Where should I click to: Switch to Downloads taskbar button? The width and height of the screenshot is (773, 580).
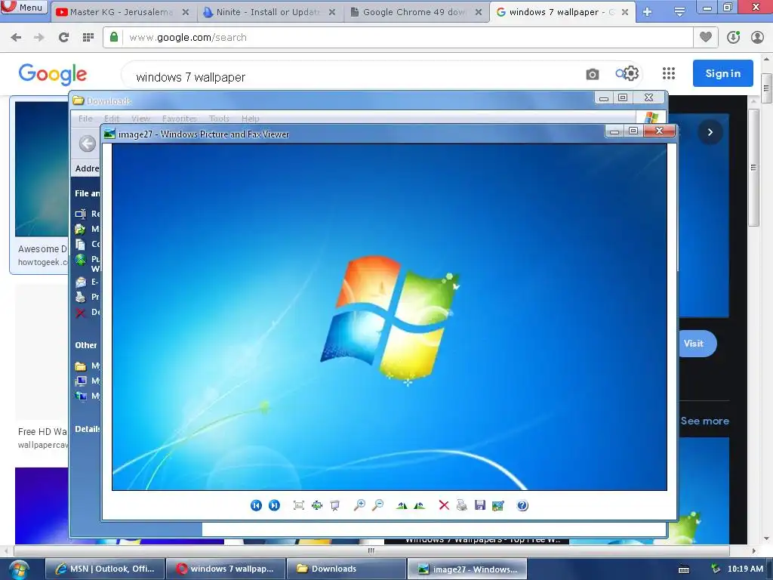tap(346, 569)
